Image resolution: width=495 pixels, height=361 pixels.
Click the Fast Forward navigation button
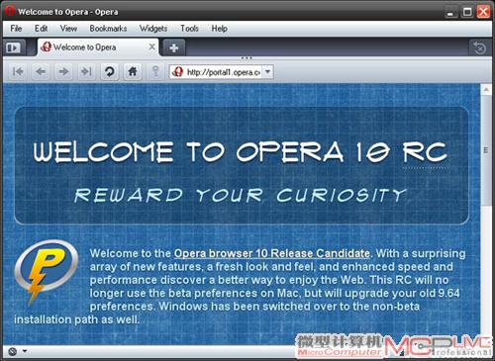pyautogui.click(x=86, y=71)
